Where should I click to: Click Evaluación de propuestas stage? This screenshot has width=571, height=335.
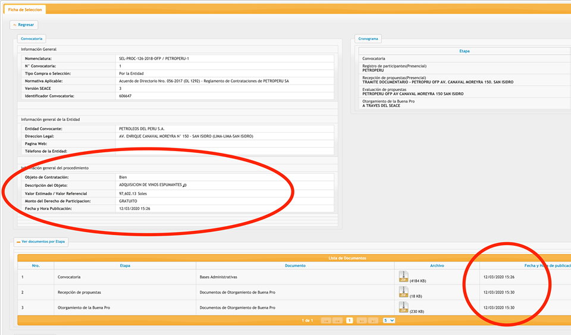384,89
